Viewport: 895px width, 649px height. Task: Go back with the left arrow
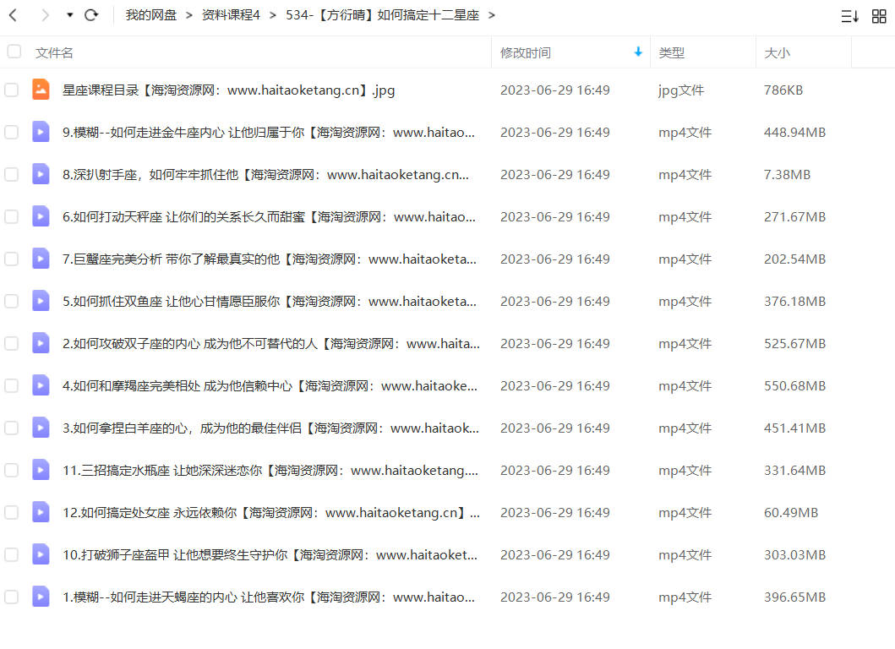point(14,15)
